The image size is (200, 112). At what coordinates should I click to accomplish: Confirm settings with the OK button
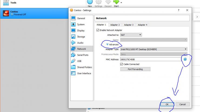167,104
